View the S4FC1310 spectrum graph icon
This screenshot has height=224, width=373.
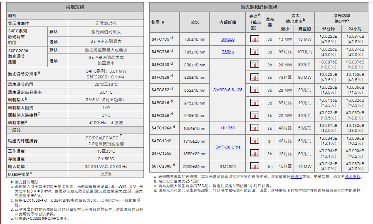pyautogui.click(x=254, y=141)
